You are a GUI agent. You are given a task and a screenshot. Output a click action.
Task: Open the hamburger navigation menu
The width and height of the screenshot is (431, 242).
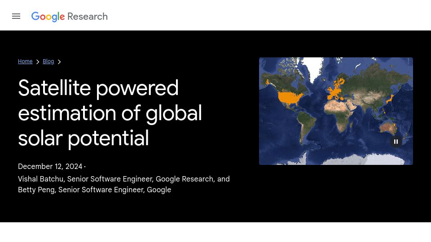point(16,17)
